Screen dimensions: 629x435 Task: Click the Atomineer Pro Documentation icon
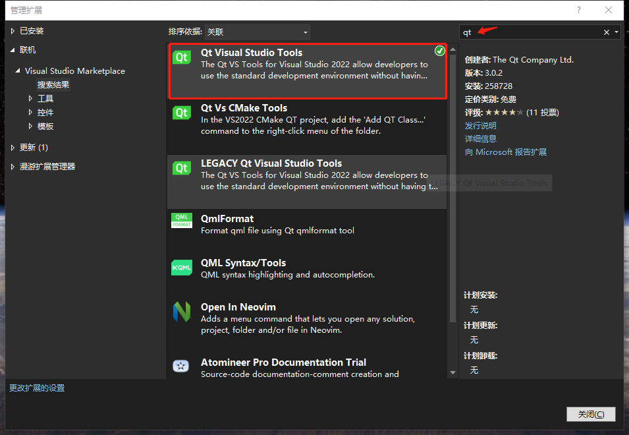coord(181,366)
